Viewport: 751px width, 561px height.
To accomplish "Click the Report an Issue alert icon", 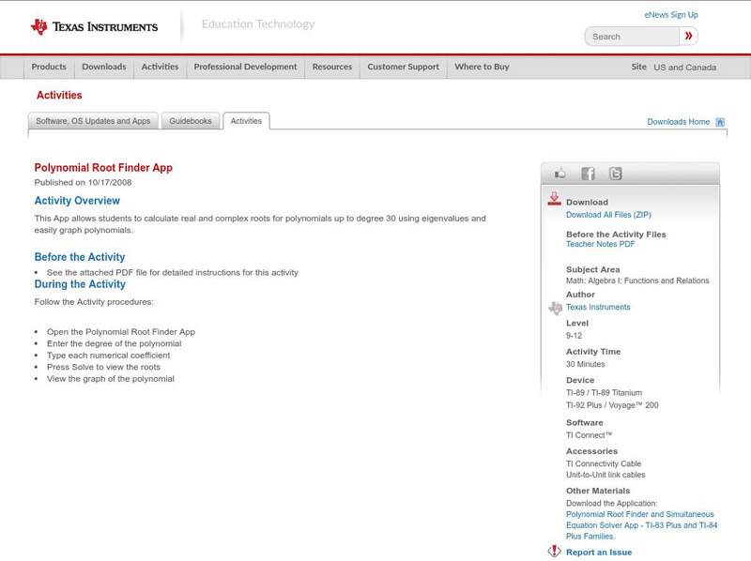I will pyautogui.click(x=554, y=552).
